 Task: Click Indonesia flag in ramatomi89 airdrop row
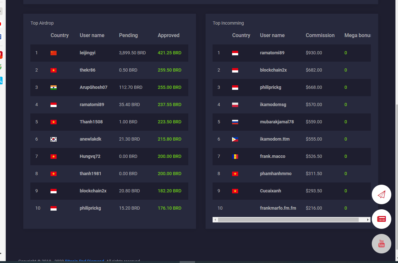[53, 105]
